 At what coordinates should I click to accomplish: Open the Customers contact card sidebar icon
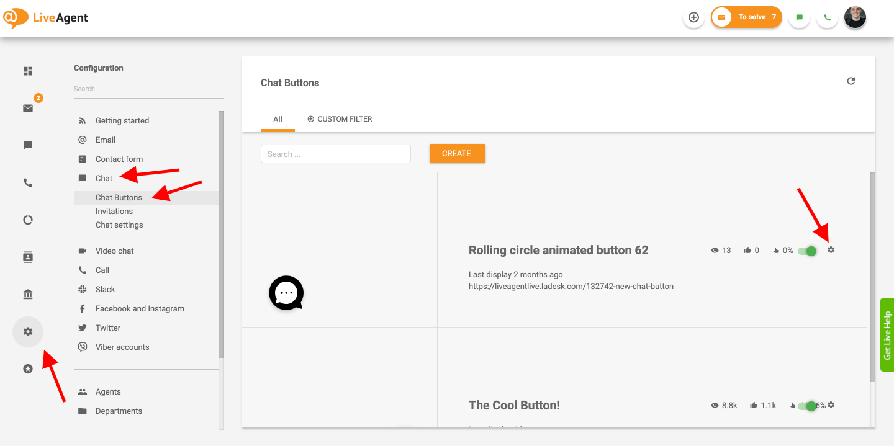pos(28,257)
